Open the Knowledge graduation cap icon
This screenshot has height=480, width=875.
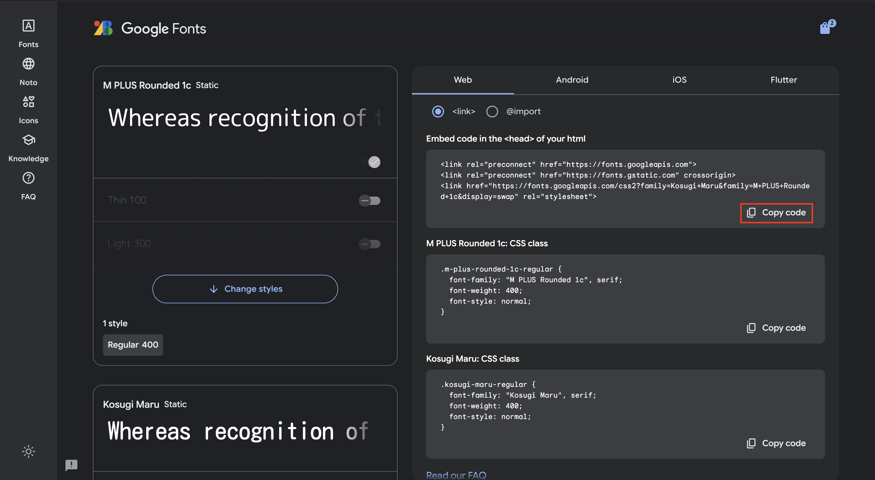tap(29, 140)
